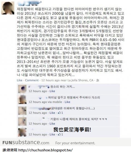Click the fifth commenter's avatar
Screen dimensions: 131x153
[22, 132]
